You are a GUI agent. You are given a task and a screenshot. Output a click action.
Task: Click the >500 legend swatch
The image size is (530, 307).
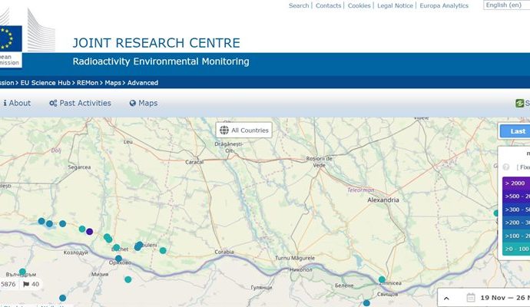pyautogui.click(x=516, y=196)
